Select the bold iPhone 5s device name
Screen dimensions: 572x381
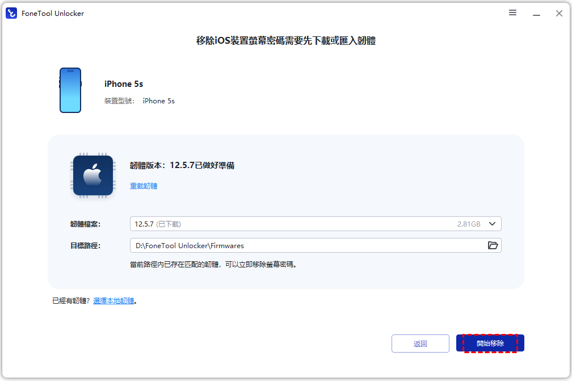pyautogui.click(x=124, y=84)
